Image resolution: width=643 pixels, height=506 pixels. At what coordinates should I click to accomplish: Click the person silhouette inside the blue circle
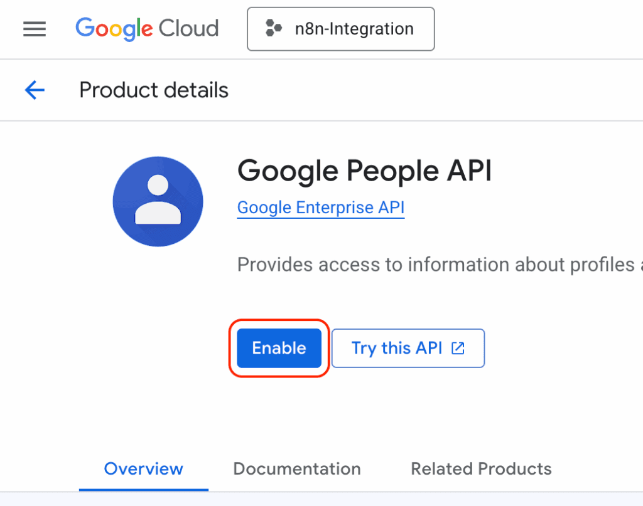pyautogui.click(x=158, y=201)
